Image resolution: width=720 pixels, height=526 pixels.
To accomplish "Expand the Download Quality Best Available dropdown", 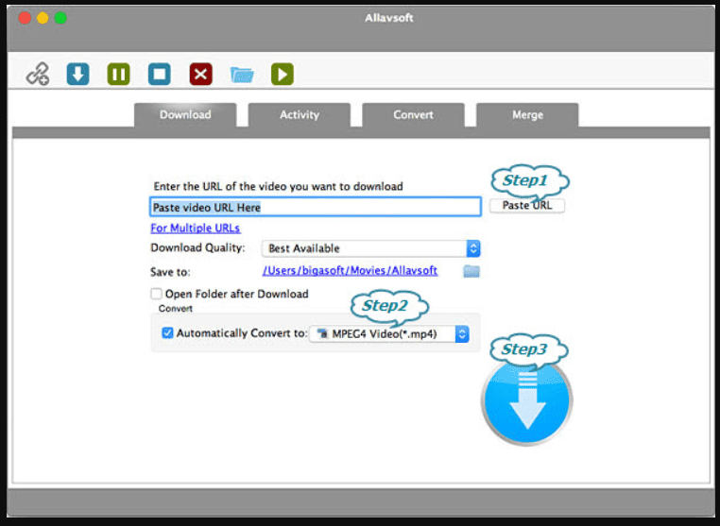I will [x=371, y=248].
